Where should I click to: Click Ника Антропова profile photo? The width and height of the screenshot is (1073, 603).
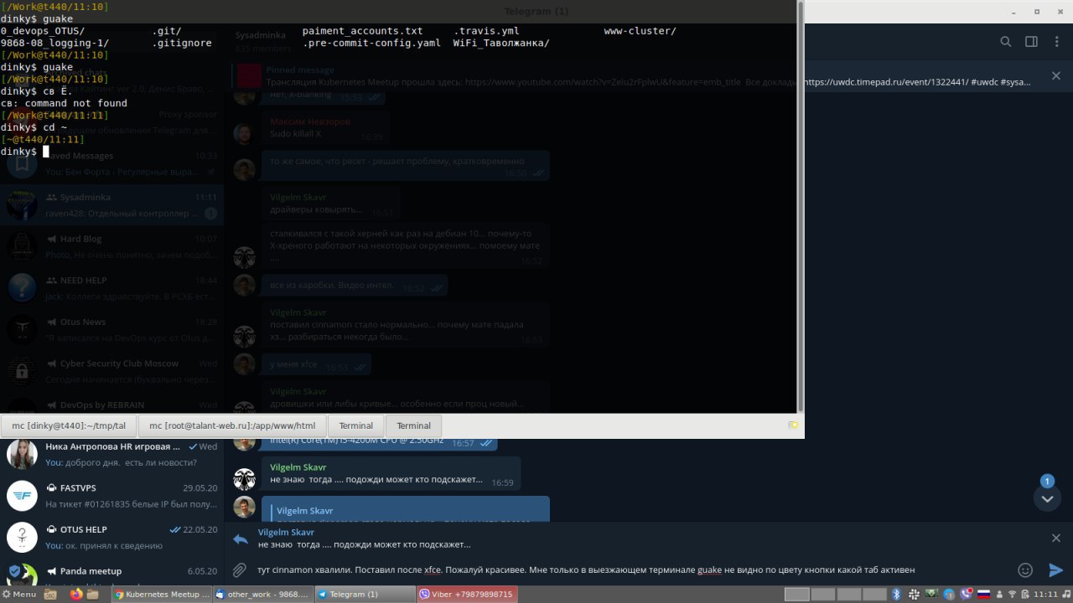click(22, 455)
